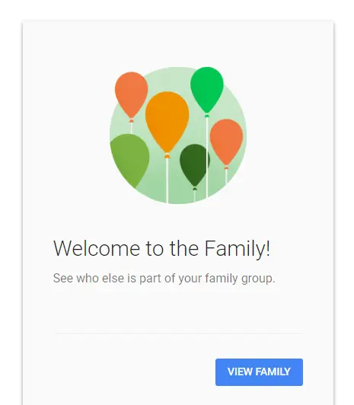354x405 pixels.
Task: Click the thin horizontal divider line
Action: tap(178, 333)
